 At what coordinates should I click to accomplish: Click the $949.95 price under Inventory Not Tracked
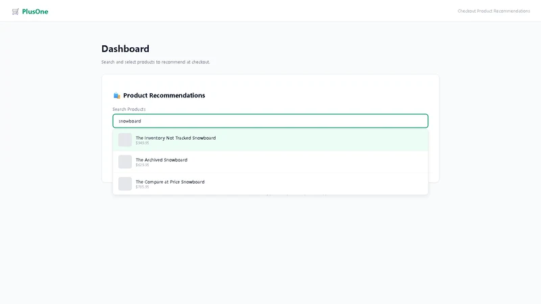[x=142, y=143]
